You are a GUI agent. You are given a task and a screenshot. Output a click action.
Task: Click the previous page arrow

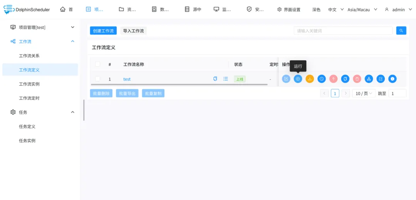(x=324, y=93)
